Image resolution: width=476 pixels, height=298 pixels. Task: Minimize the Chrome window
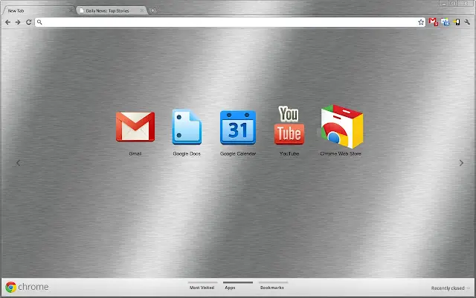[444, 3]
